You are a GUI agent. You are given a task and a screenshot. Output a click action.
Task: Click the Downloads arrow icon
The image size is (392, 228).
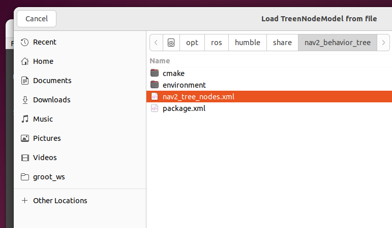[x=25, y=100]
